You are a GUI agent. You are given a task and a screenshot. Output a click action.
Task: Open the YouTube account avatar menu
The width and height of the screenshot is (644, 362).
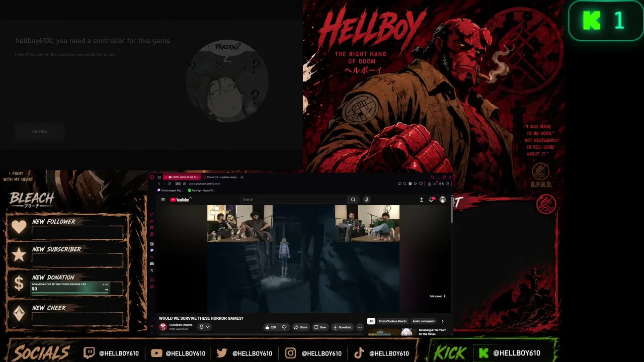(443, 200)
